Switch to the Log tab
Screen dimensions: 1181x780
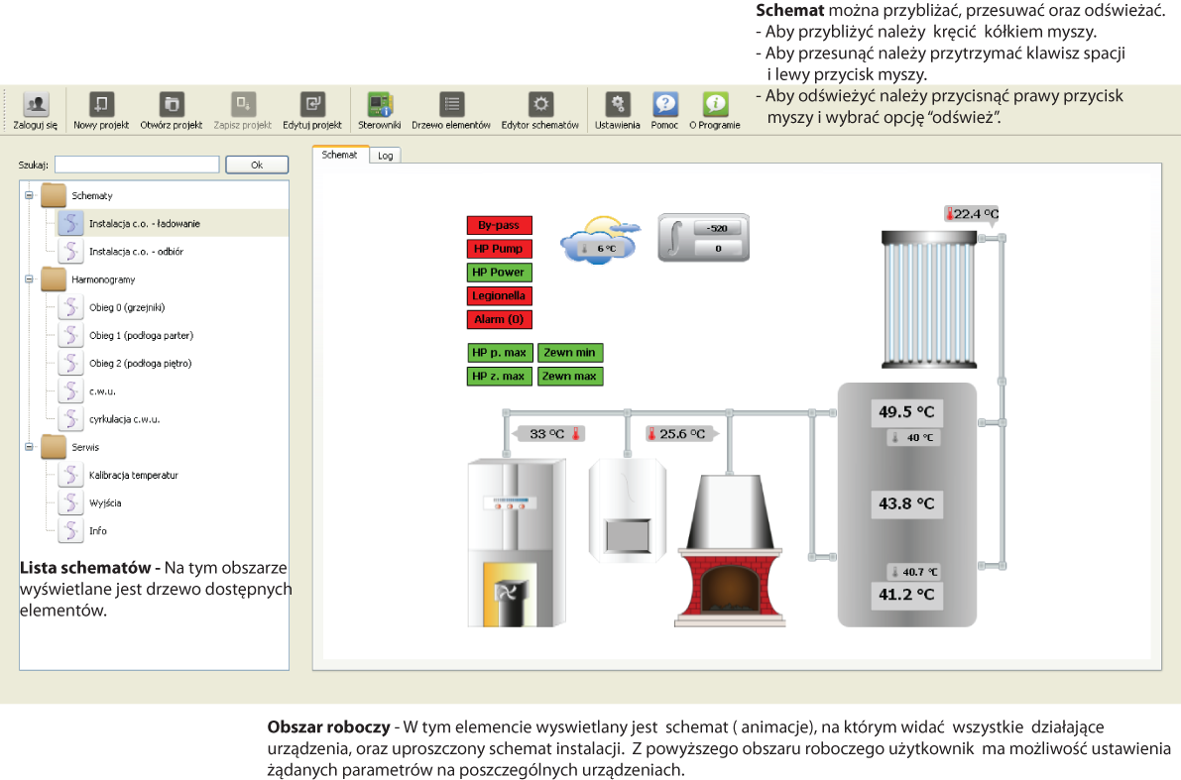pos(386,155)
